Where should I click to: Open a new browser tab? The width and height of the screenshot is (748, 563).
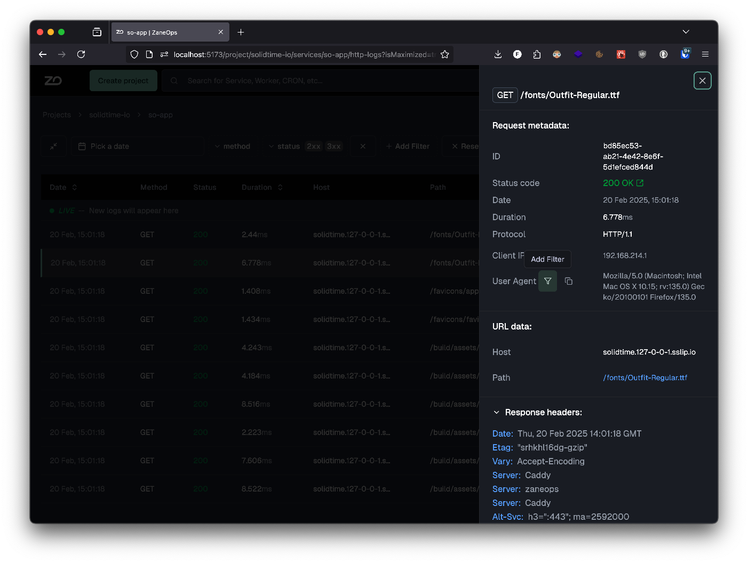[x=241, y=32]
